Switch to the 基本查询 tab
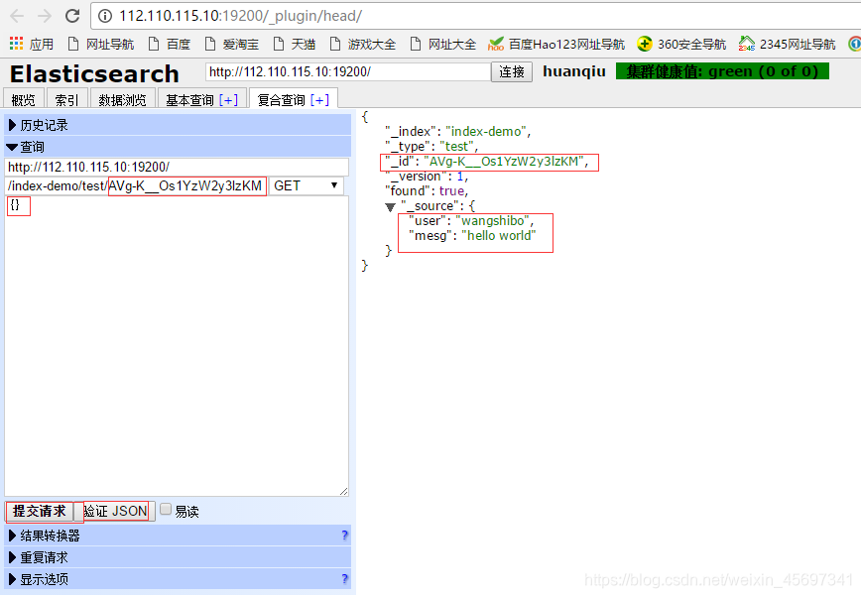The image size is (861, 598). [190, 100]
